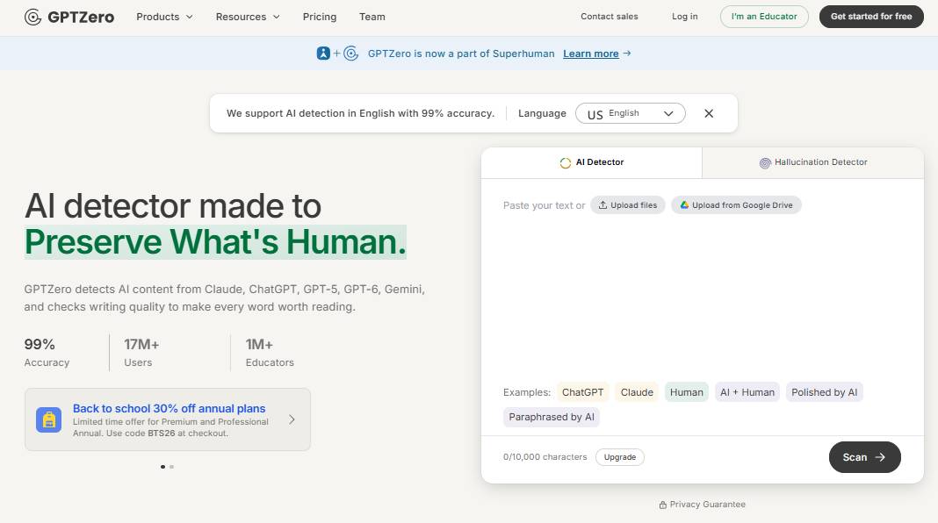Open the Team page
Screen dimensions: 938x523
pyautogui.click(x=372, y=17)
